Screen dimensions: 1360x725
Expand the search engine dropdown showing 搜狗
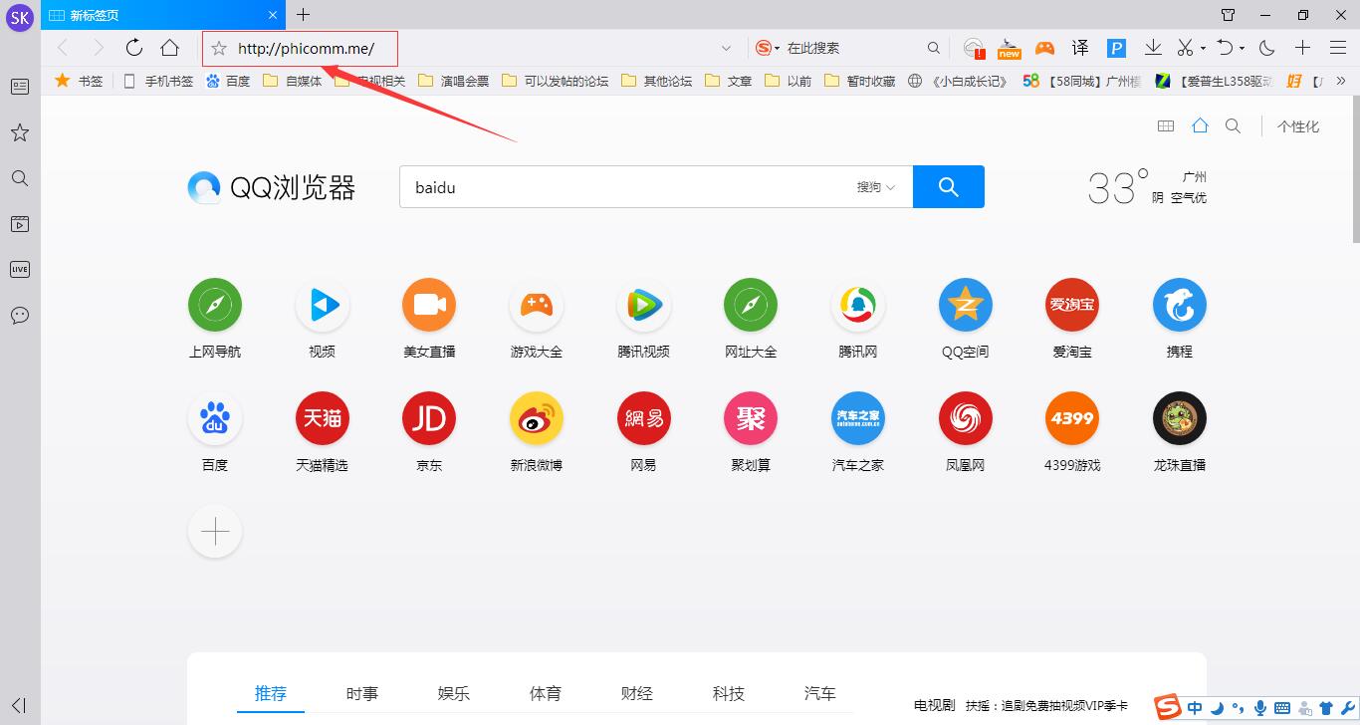[x=874, y=186]
